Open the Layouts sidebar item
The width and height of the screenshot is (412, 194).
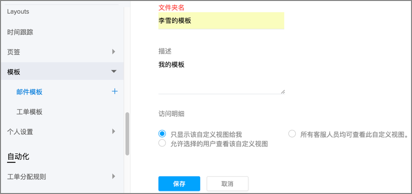pyautogui.click(x=18, y=11)
